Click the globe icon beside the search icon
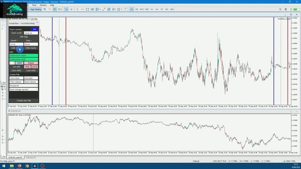The image size is (301, 169). 285,9
